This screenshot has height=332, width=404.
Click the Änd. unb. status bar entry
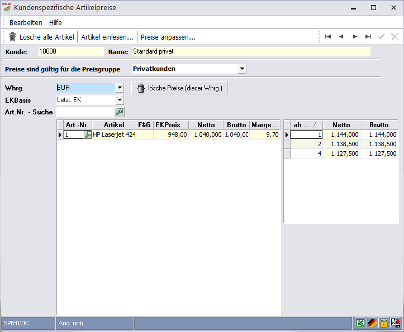[x=94, y=323]
